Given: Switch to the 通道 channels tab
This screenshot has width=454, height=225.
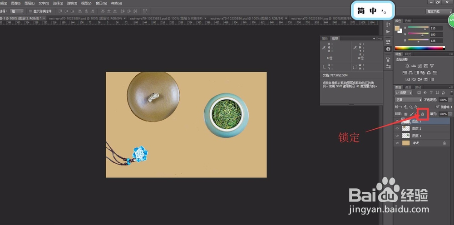Looking at the screenshot, I should coord(408,87).
